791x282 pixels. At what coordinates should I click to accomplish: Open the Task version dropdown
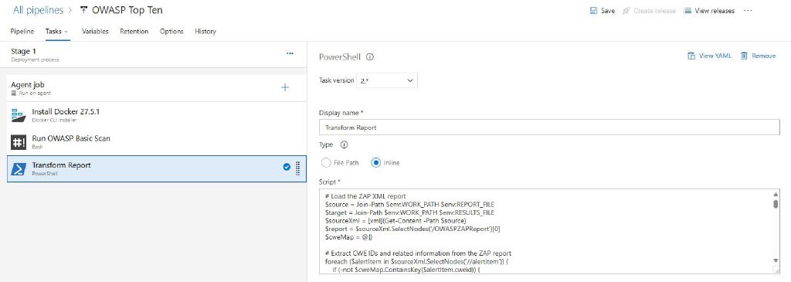pos(387,80)
